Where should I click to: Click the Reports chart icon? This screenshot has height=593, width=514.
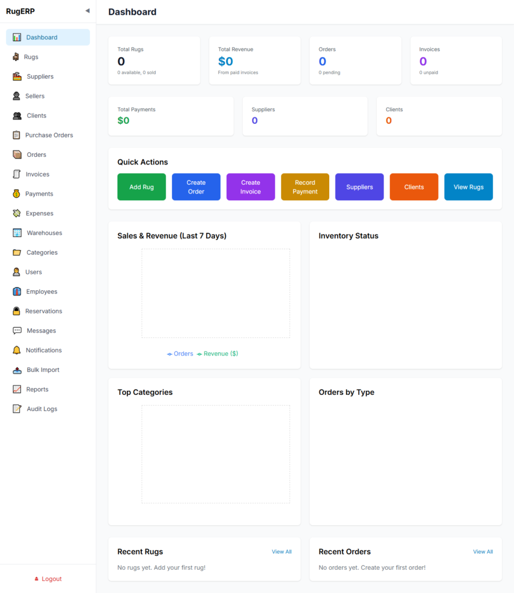tap(17, 389)
